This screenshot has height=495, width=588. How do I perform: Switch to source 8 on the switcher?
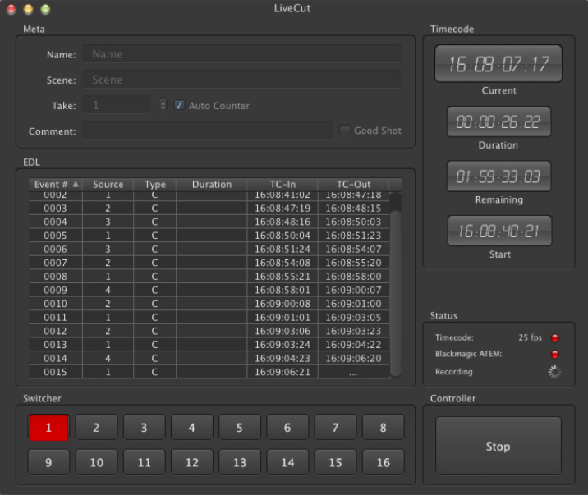point(384,427)
